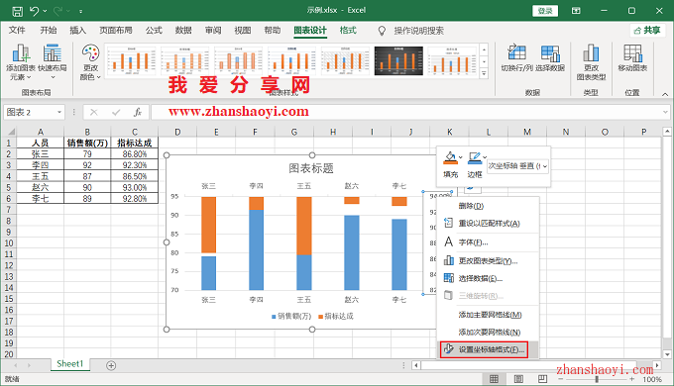Click the Sign in (登录) button

point(545,11)
